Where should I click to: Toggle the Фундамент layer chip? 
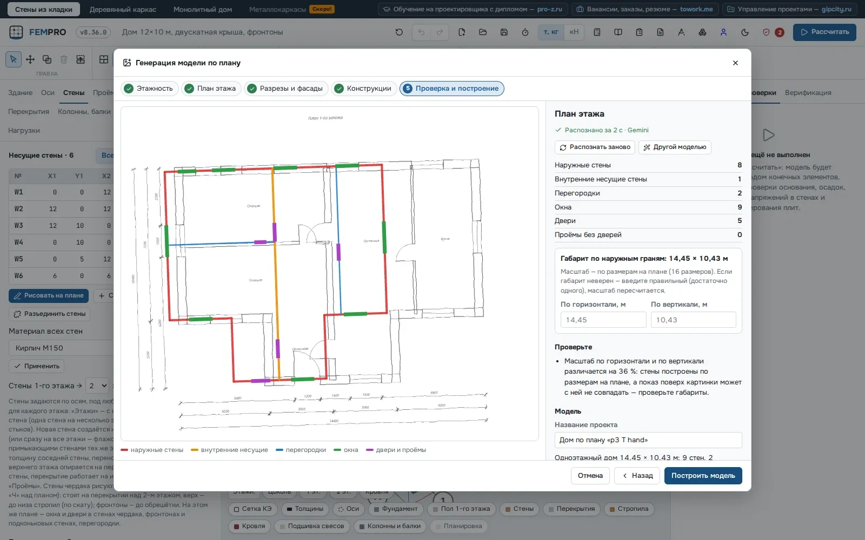coord(395,509)
